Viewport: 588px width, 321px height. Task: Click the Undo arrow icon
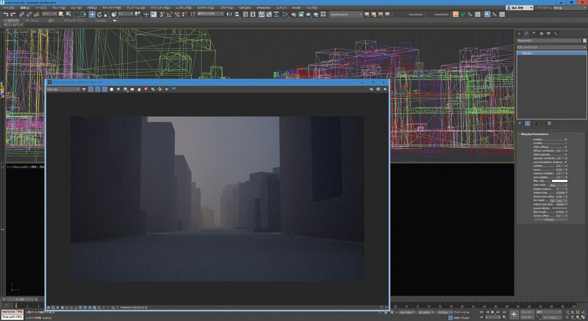tap(5, 14)
